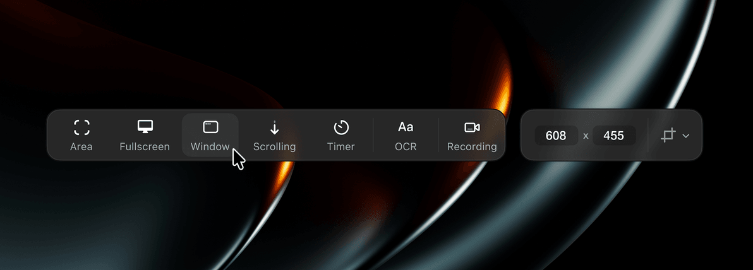Choose the Fullscreen monitor icon
Viewport: 753px width, 270px height.
tap(145, 127)
